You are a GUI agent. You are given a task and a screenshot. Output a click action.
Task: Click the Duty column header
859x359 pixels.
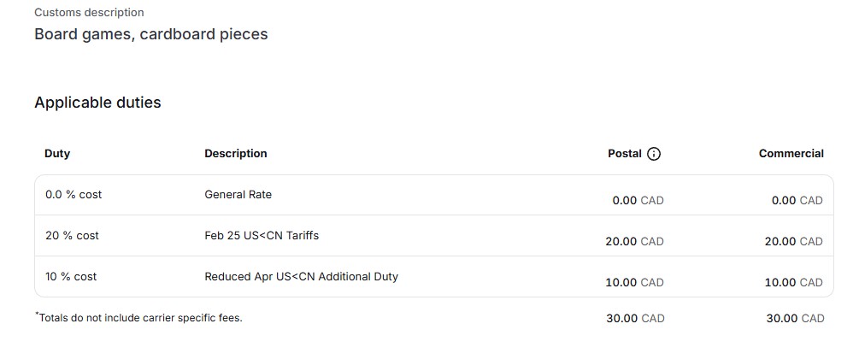coord(57,154)
